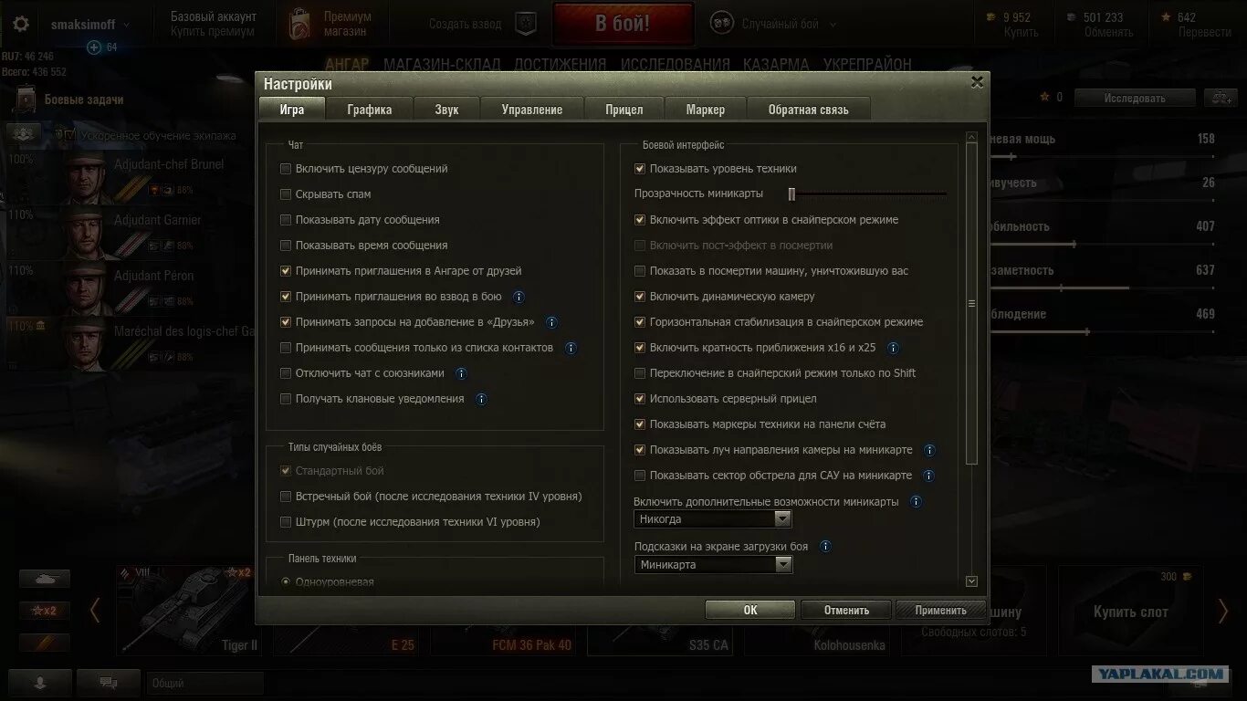Click the platoon shield icon beside Создать взвод

click(x=526, y=24)
